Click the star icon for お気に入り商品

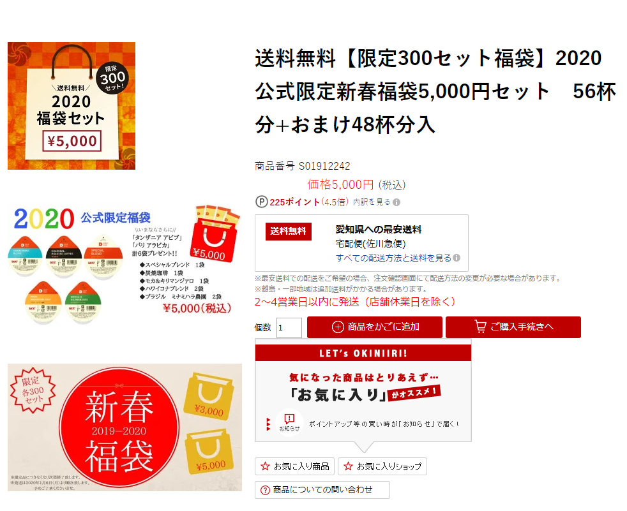pos(265,466)
